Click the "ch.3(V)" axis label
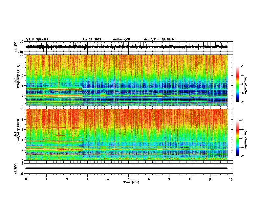260x201 pixels. 16,168
